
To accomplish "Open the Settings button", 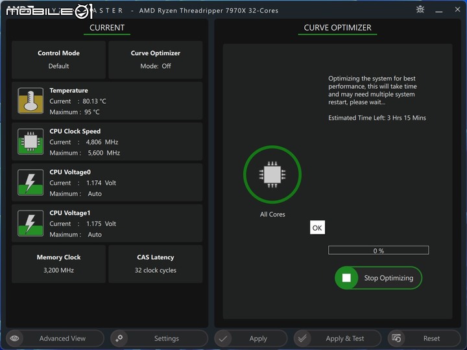I will point(159,338).
